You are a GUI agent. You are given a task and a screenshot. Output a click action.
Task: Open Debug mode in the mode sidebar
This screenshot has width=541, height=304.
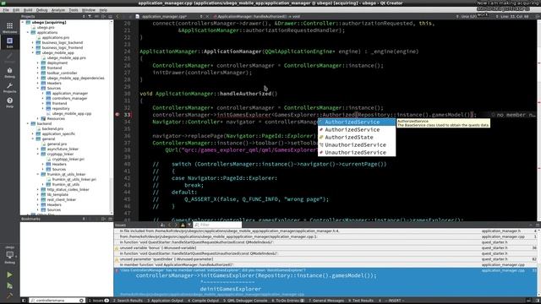click(x=9, y=73)
